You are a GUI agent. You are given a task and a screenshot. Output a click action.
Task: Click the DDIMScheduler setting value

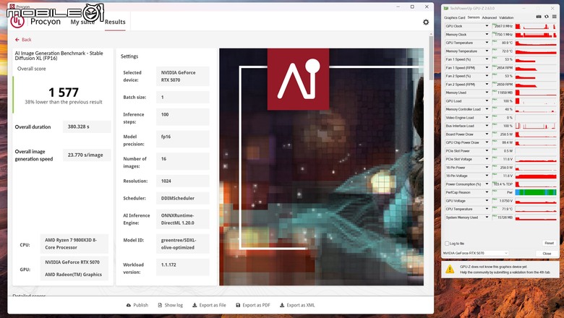tap(182, 198)
